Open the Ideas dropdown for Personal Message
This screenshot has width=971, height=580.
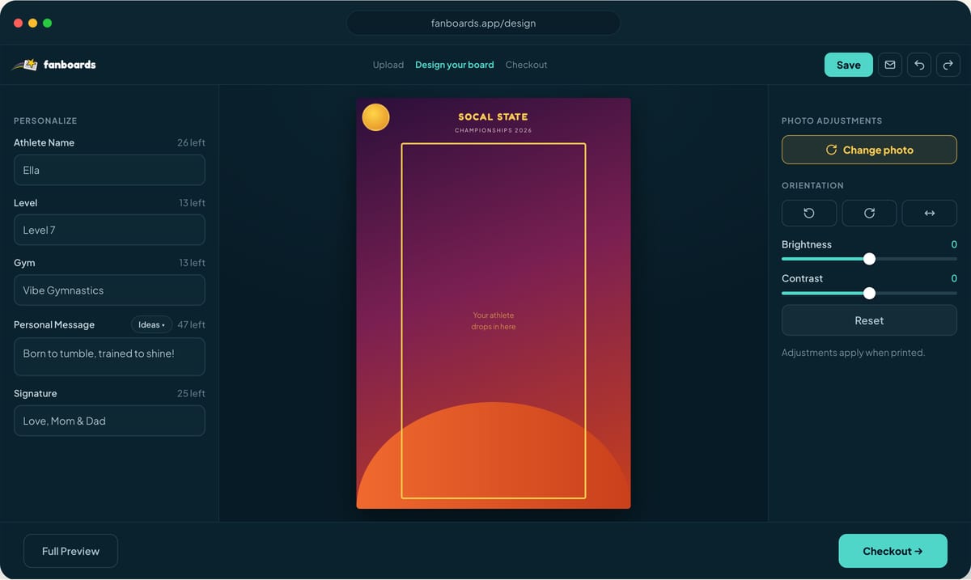pos(151,324)
